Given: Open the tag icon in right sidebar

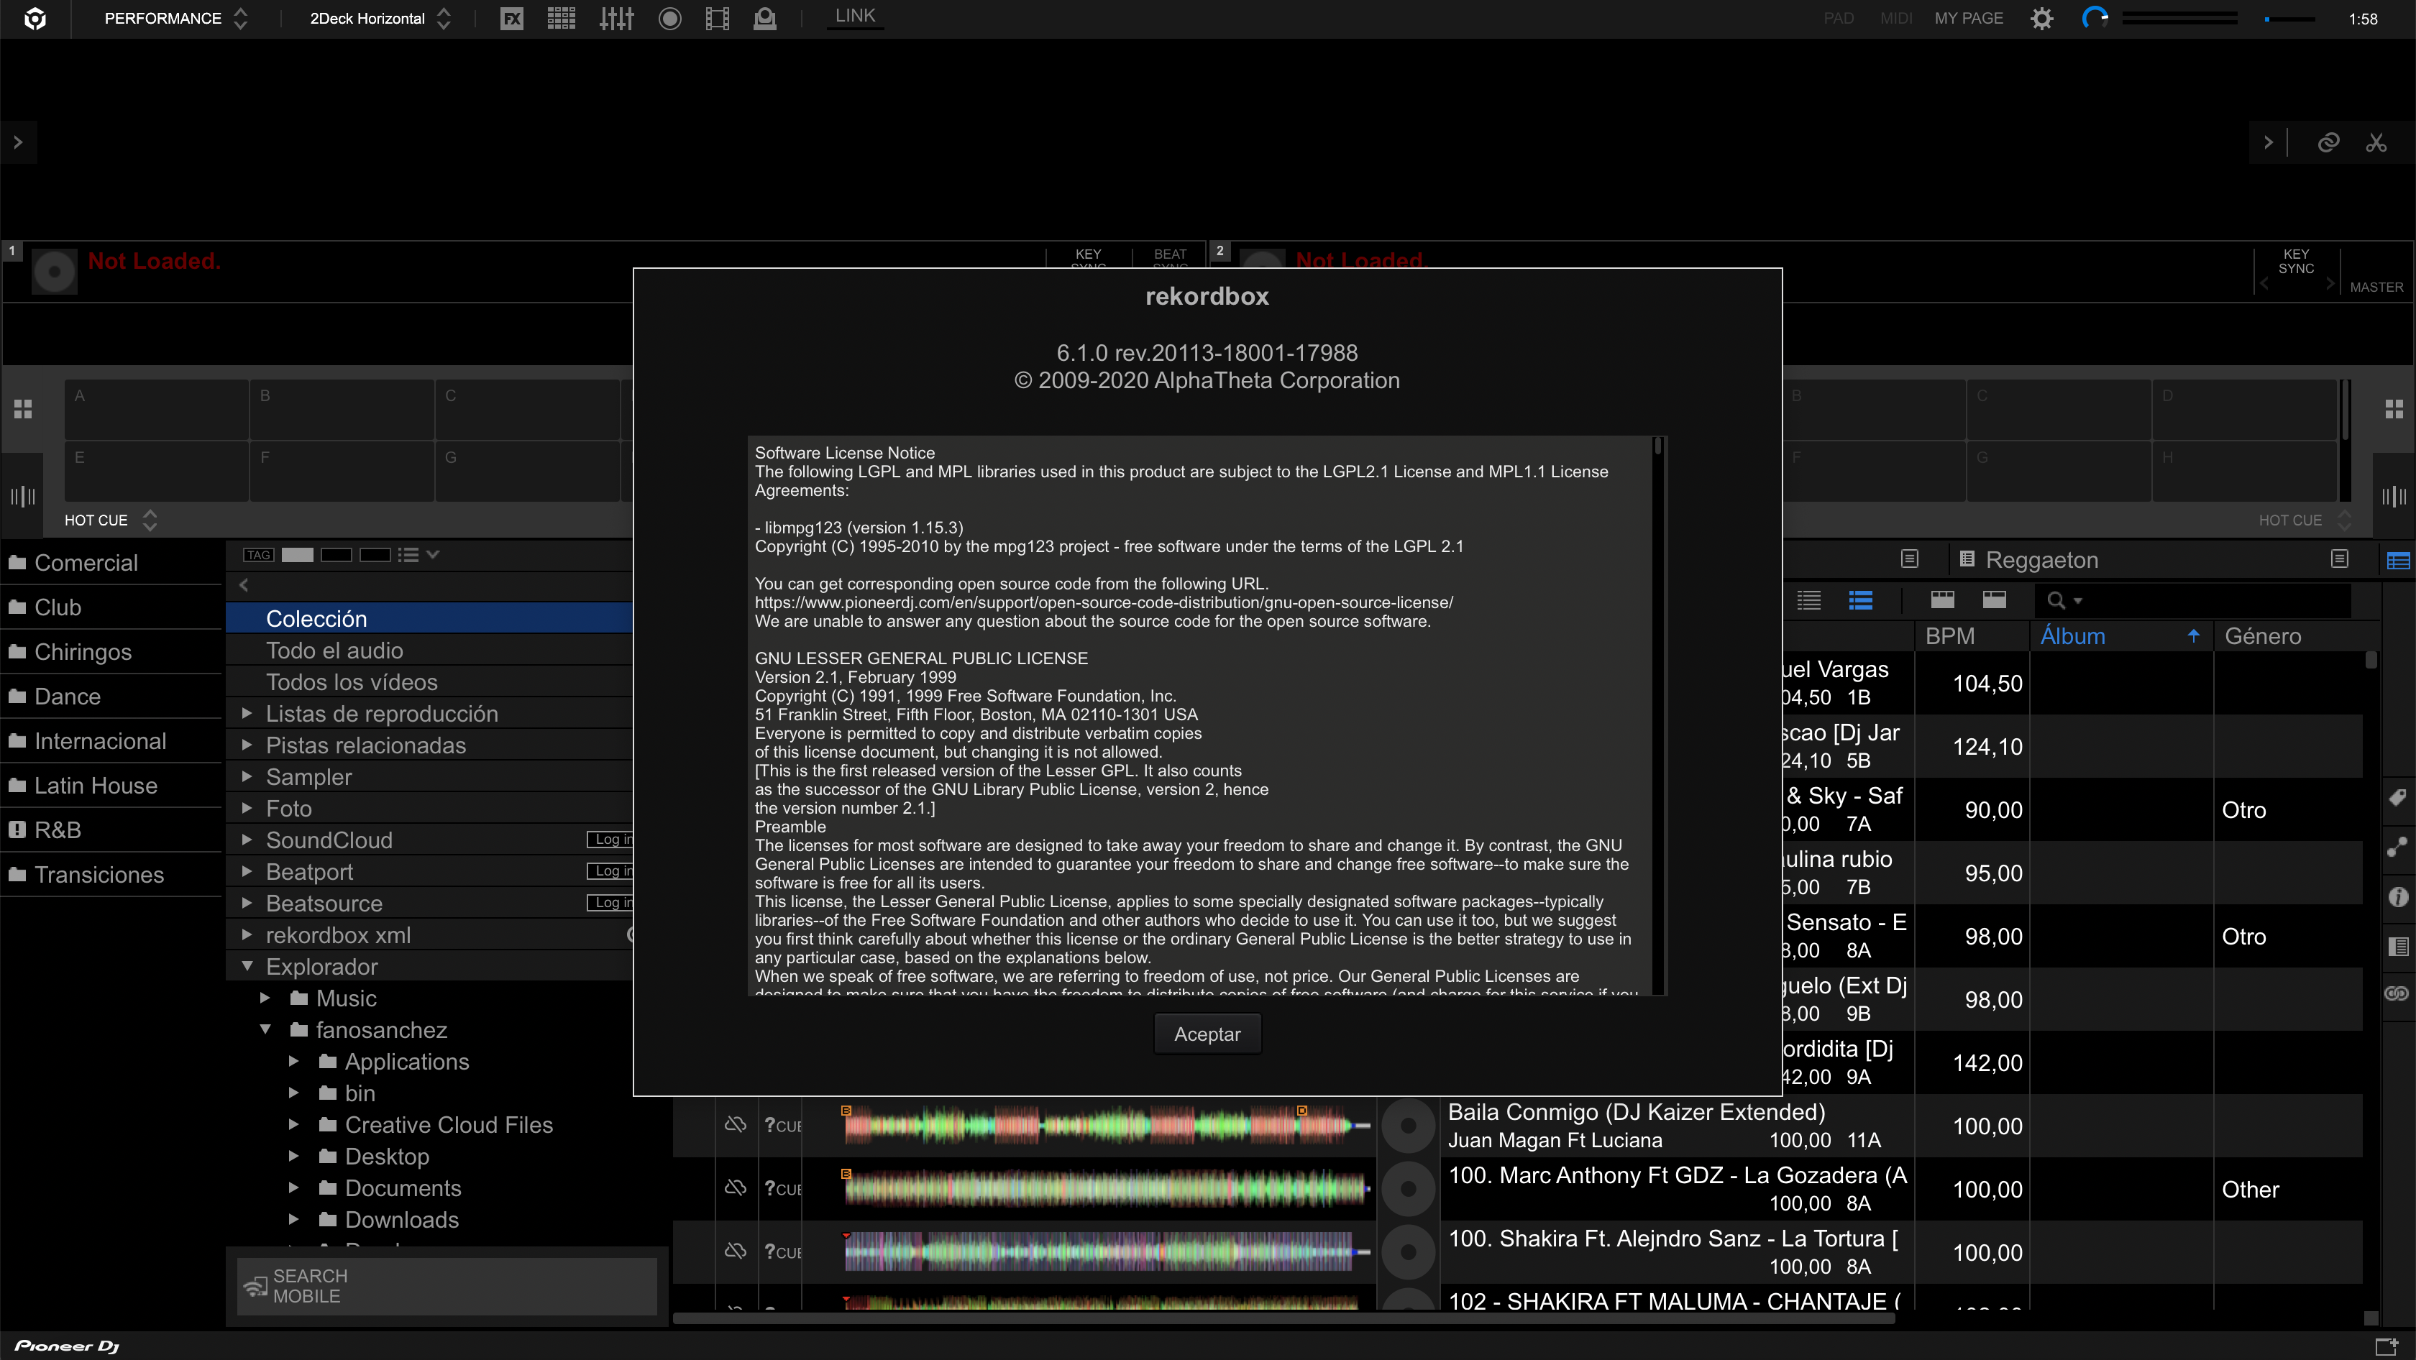Looking at the screenshot, I should (2397, 799).
